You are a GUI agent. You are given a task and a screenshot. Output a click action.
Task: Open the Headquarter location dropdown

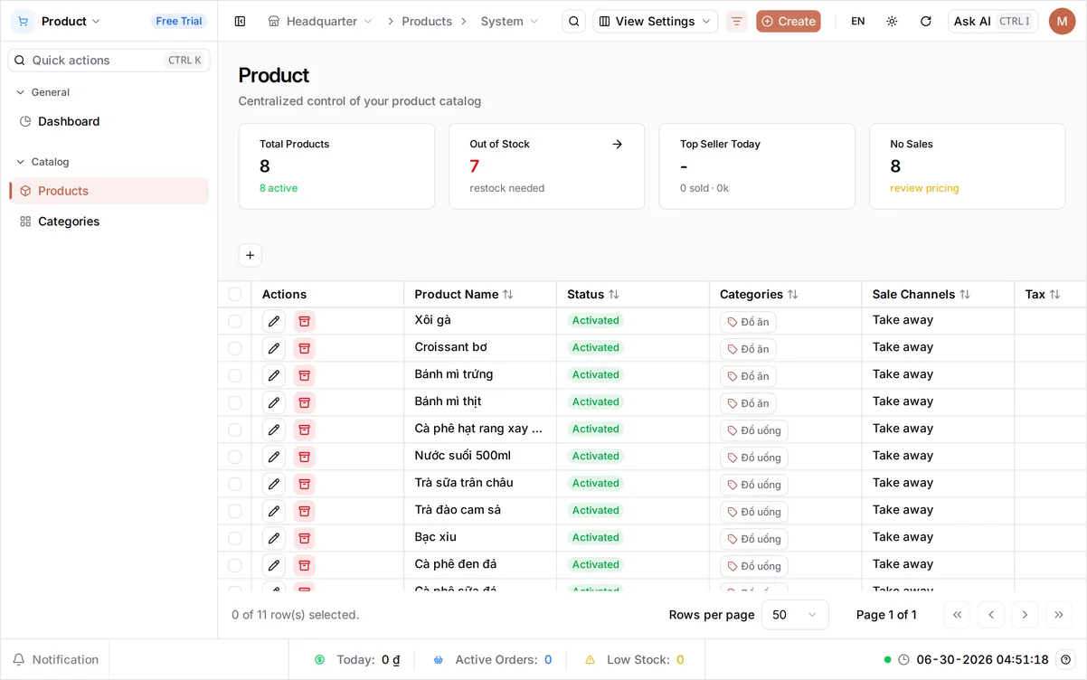pyautogui.click(x=320, y=21)
